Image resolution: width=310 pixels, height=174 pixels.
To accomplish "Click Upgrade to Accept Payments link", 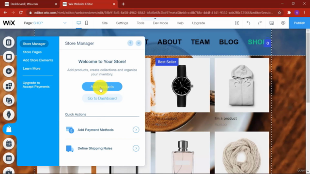I will [36, 85].
